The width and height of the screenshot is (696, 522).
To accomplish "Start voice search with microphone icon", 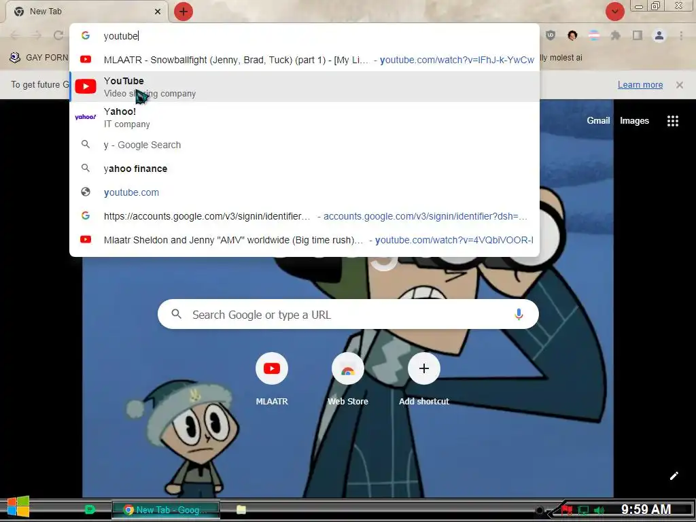I will click(519, 314).
